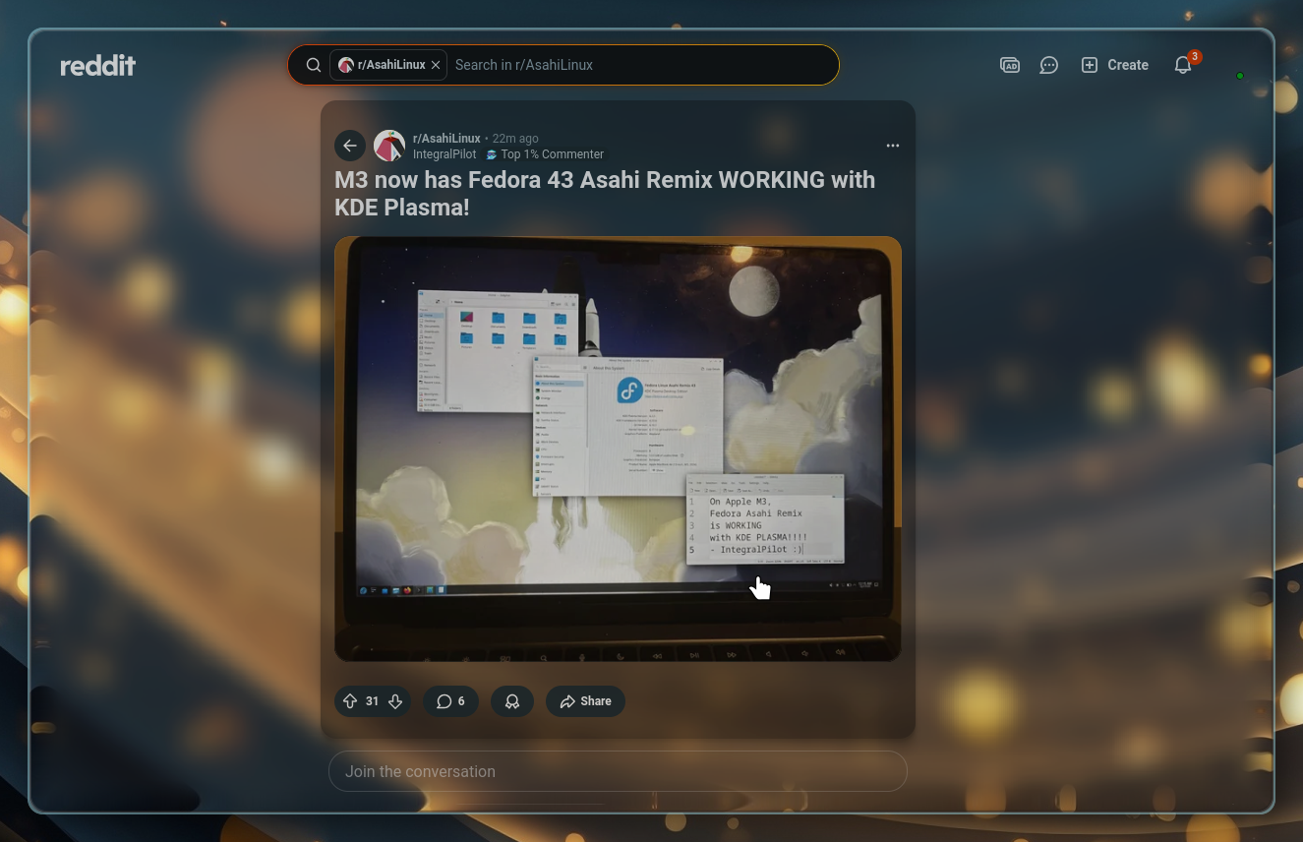Click the post title text
Image resolution: width=1303 pixels, height=842 pixels.
[x=605, y=194]
